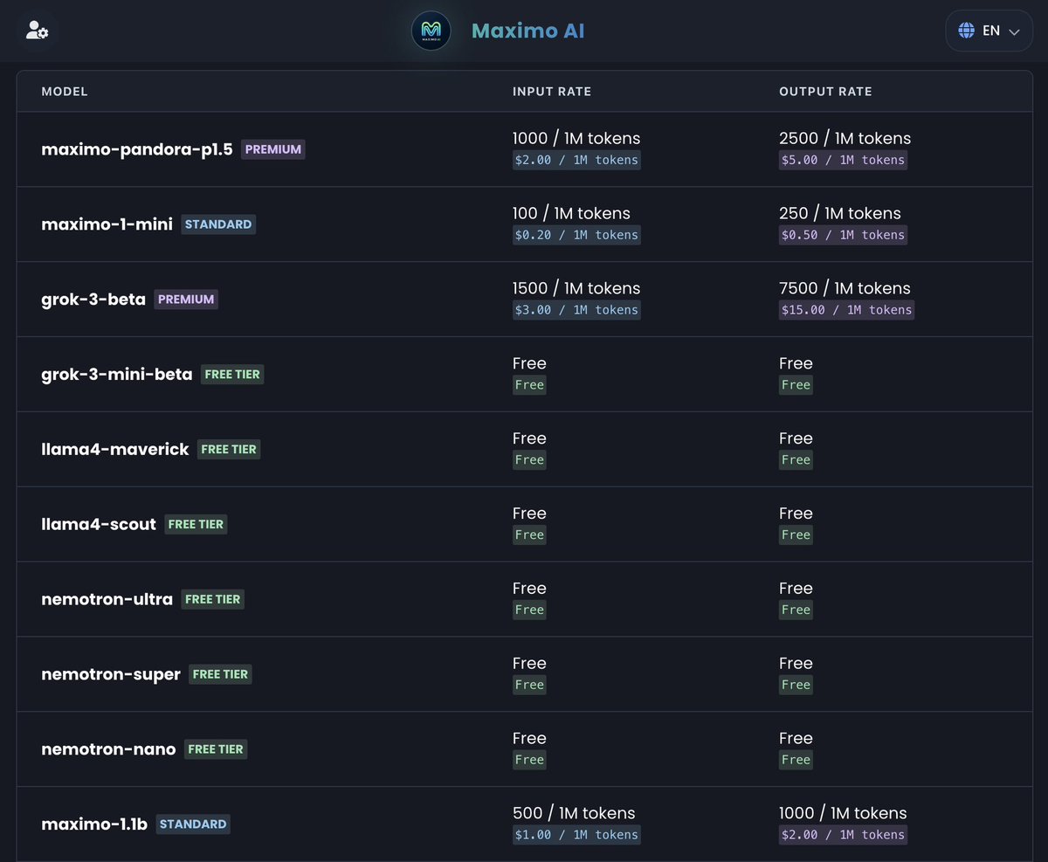Click the STANDARD badge on maximo-1.1b
The width and height of the screenshot is (1048, 862).
pyautogui.click(x=193, y=824)
